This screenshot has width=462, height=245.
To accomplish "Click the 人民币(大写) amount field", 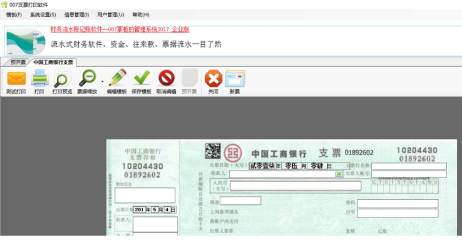I will [295, 186].
